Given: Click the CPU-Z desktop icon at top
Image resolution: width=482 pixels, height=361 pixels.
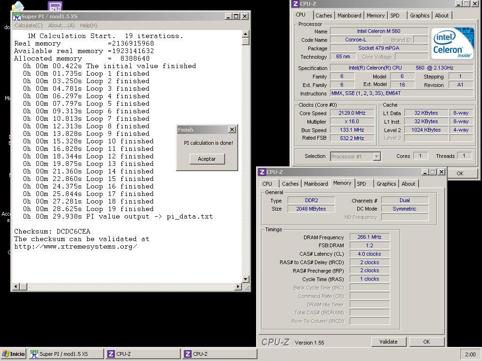Looking at the screenshot, I should pos(55,6).
